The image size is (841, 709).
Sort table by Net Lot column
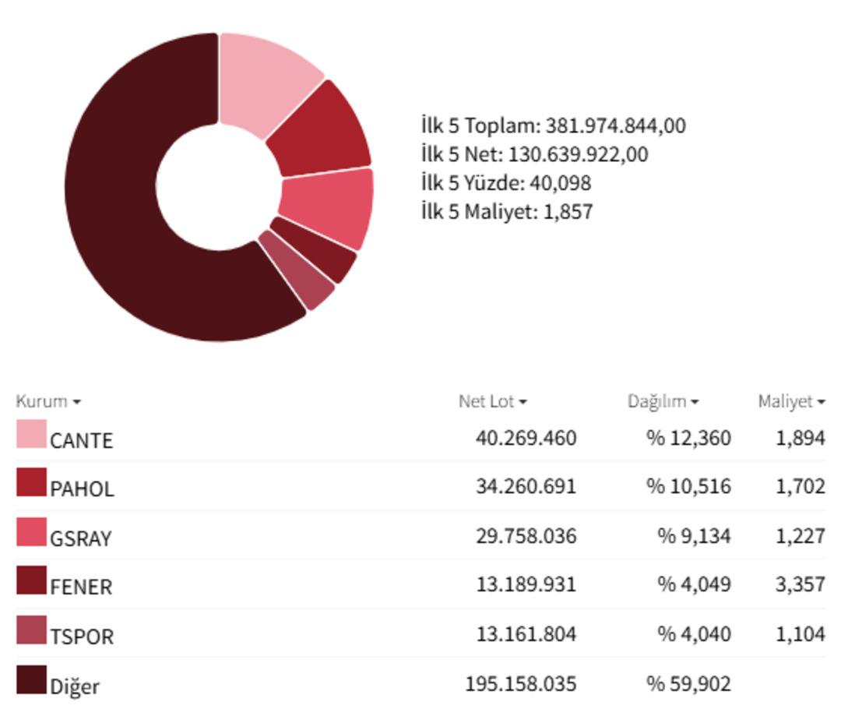[491, 401]
